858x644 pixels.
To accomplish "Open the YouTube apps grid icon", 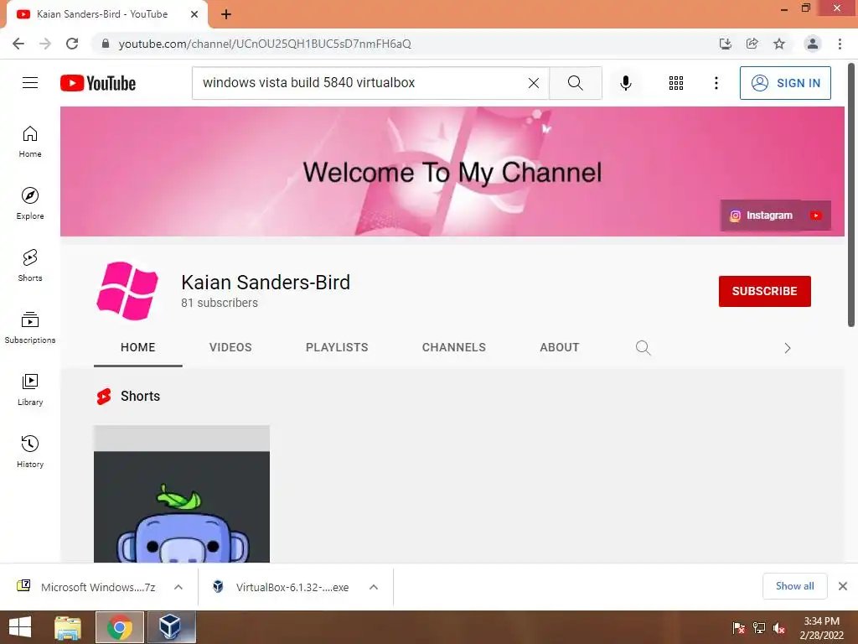I will click(x=676, y=83).
